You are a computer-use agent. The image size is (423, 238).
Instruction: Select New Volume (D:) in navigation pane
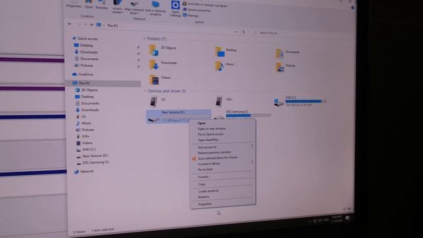point(95,156)
